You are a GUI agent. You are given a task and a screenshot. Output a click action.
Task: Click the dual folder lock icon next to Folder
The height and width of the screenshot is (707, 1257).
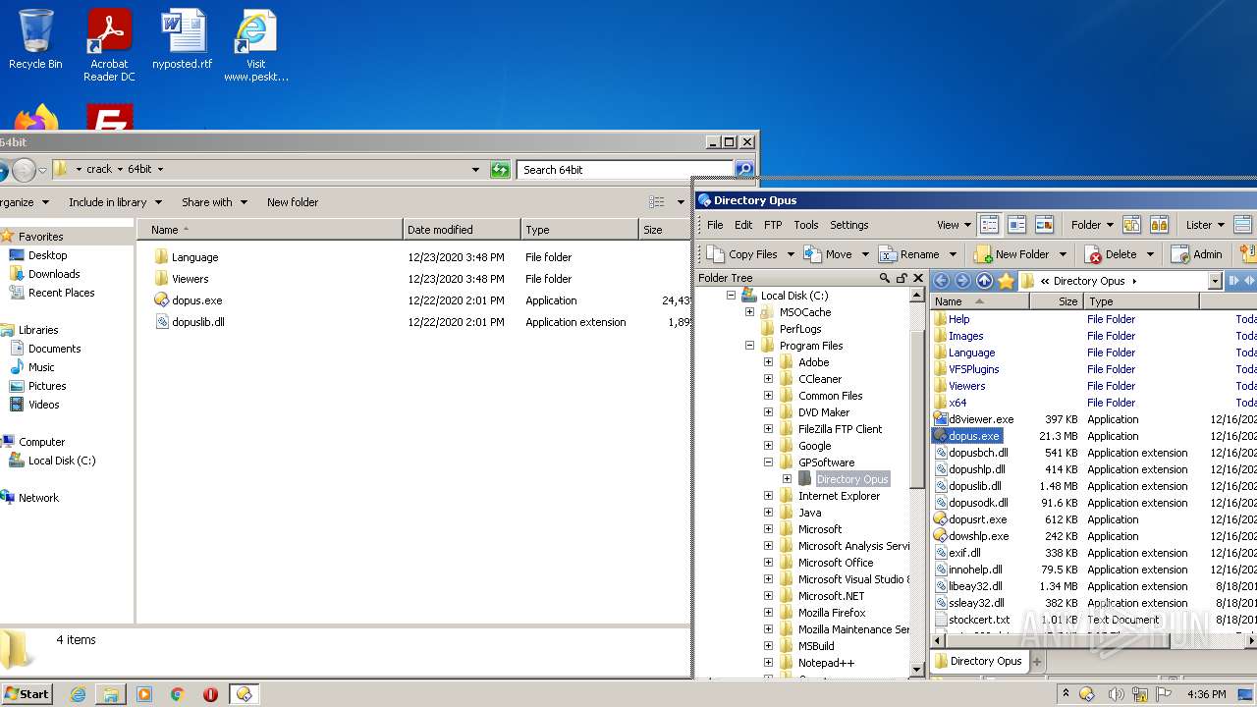click(1159, 225)
